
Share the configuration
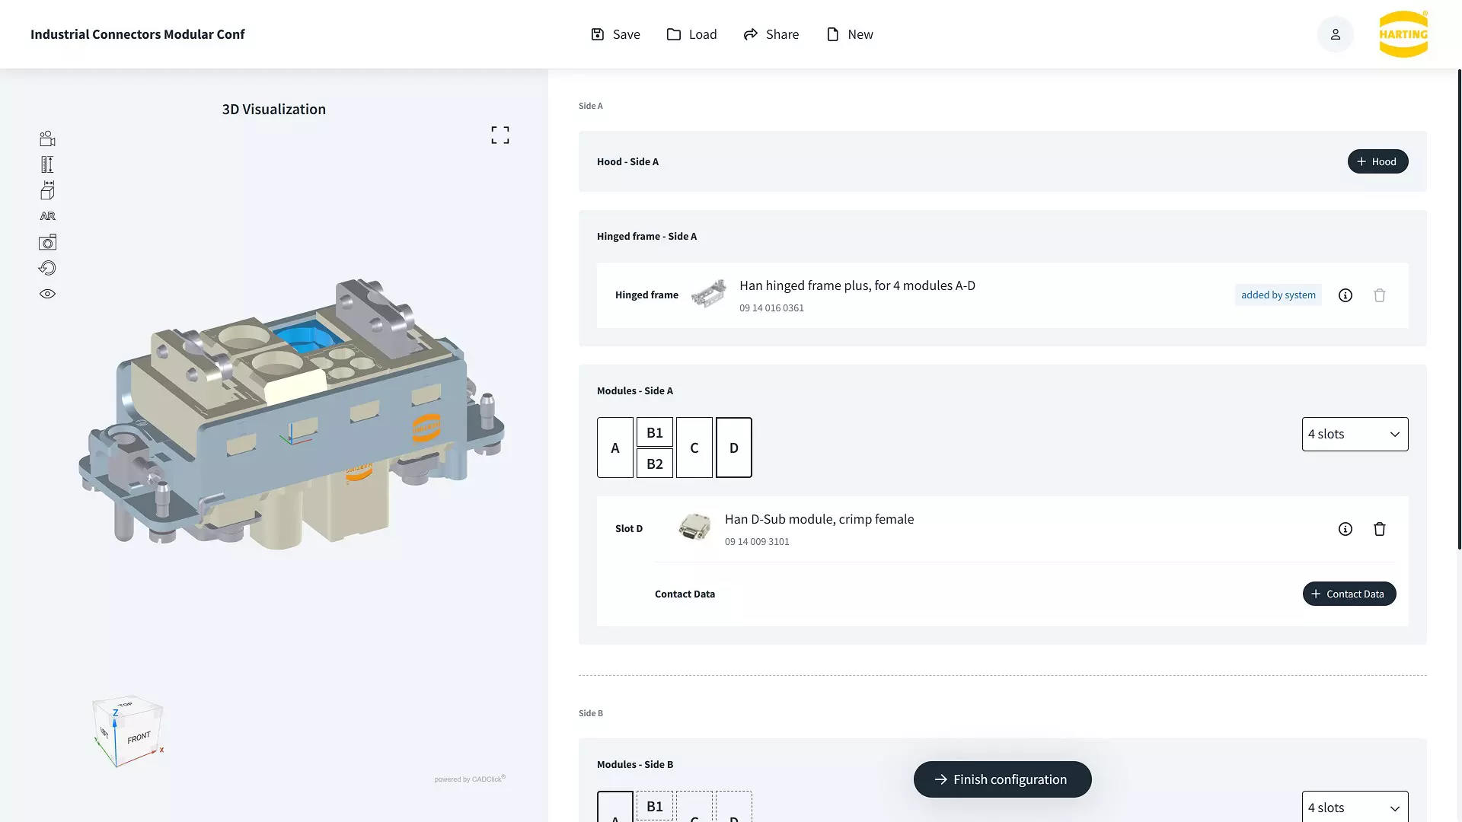tap(771, 34)
